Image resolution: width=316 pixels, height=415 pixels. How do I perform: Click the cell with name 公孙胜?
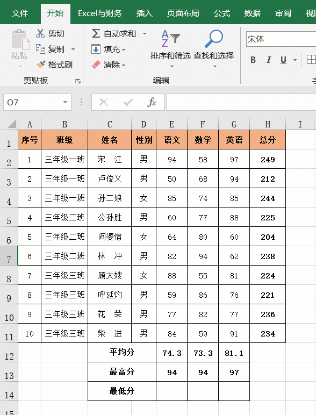110,217
